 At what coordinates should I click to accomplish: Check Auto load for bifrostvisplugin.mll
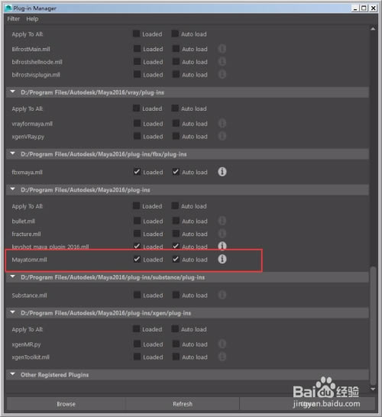pos(176,74)
